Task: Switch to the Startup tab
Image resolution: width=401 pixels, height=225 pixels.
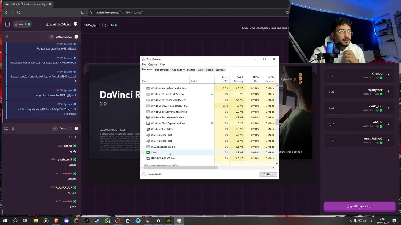Action: coord(191,70)
